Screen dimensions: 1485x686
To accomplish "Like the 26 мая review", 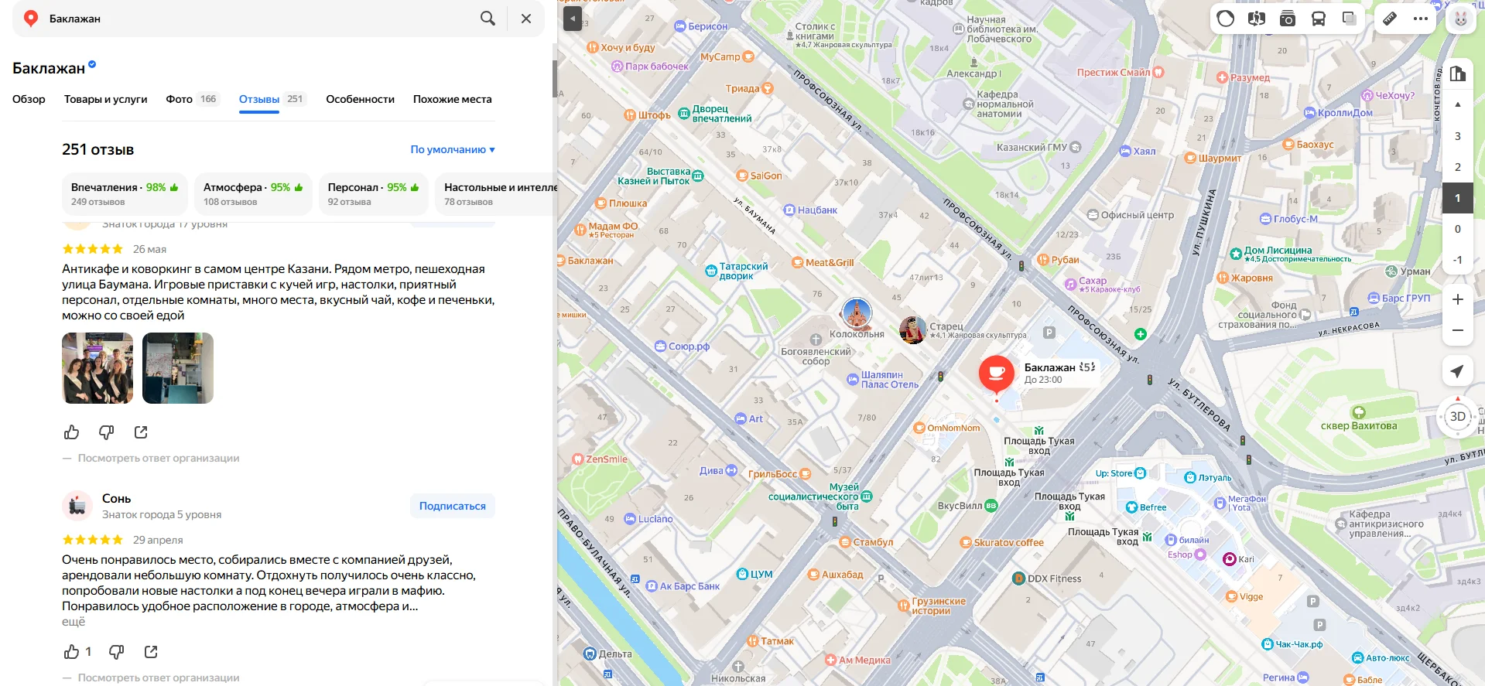I will point(72,432).
